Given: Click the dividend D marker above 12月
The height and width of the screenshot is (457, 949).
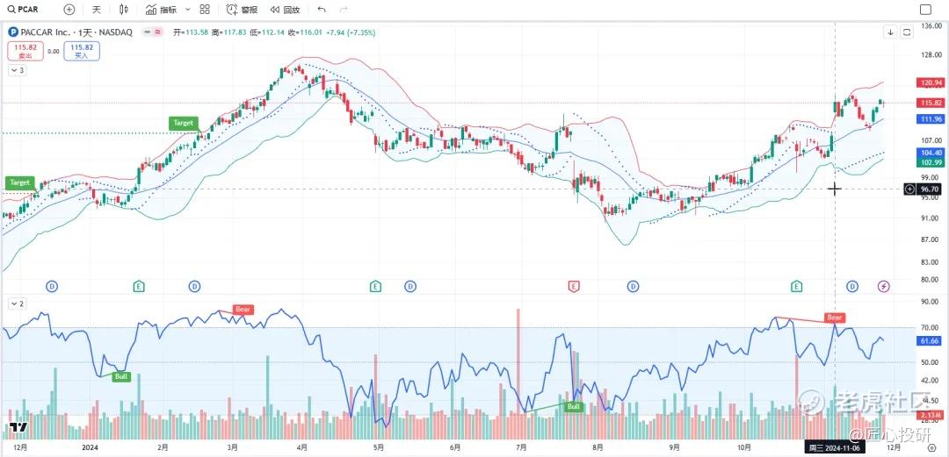Looking at the screenshot, I should [x=52, y=286].
